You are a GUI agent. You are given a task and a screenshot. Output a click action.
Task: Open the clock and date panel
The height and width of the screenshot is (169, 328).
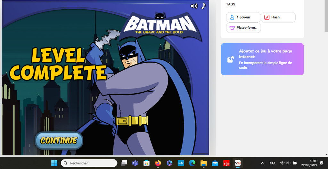click(x=309, y=163)
